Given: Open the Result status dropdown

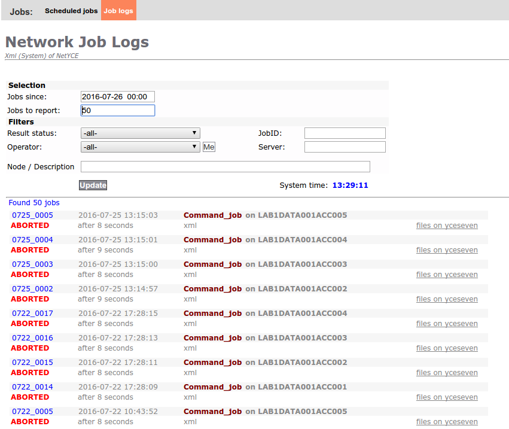Looking at the screenshot, I should point(140,133).
